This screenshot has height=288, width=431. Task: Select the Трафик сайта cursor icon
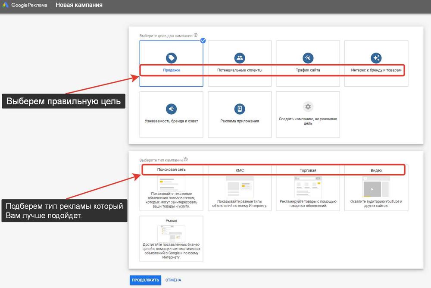pyautogui.click(x=308, y=58)
